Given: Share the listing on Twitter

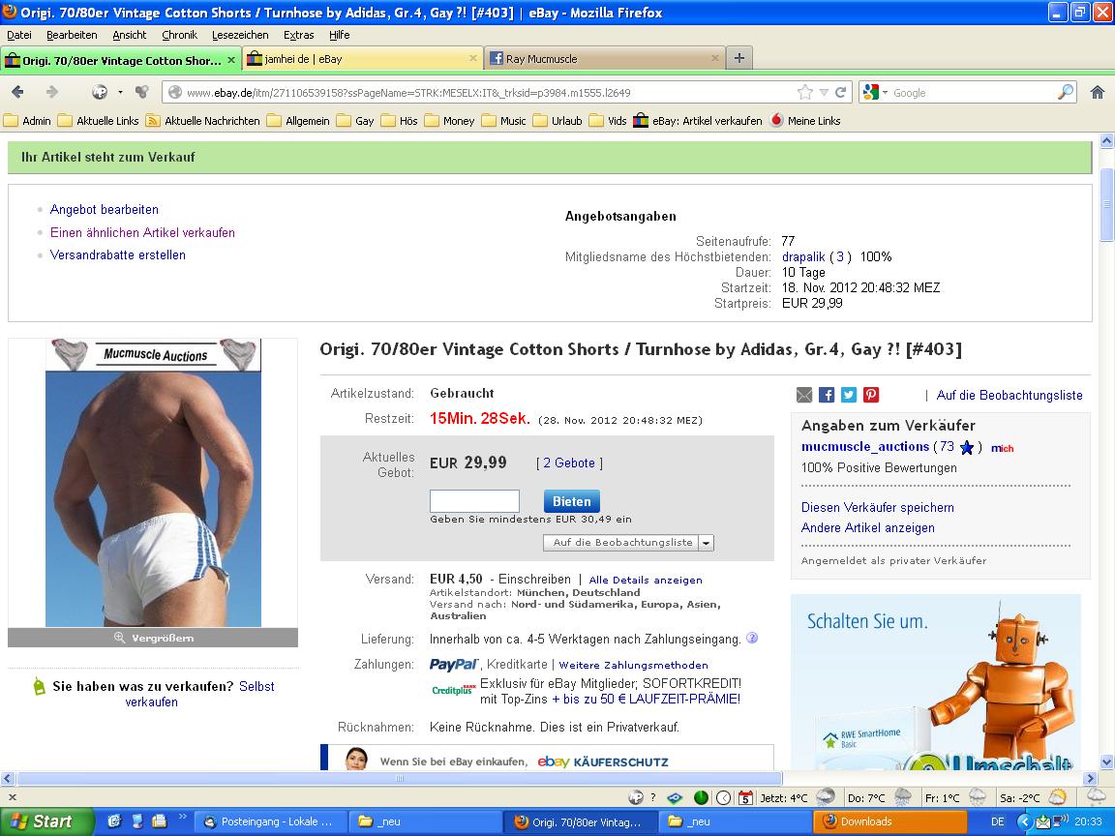Looking at the screenshot, I should coord(849,395).
